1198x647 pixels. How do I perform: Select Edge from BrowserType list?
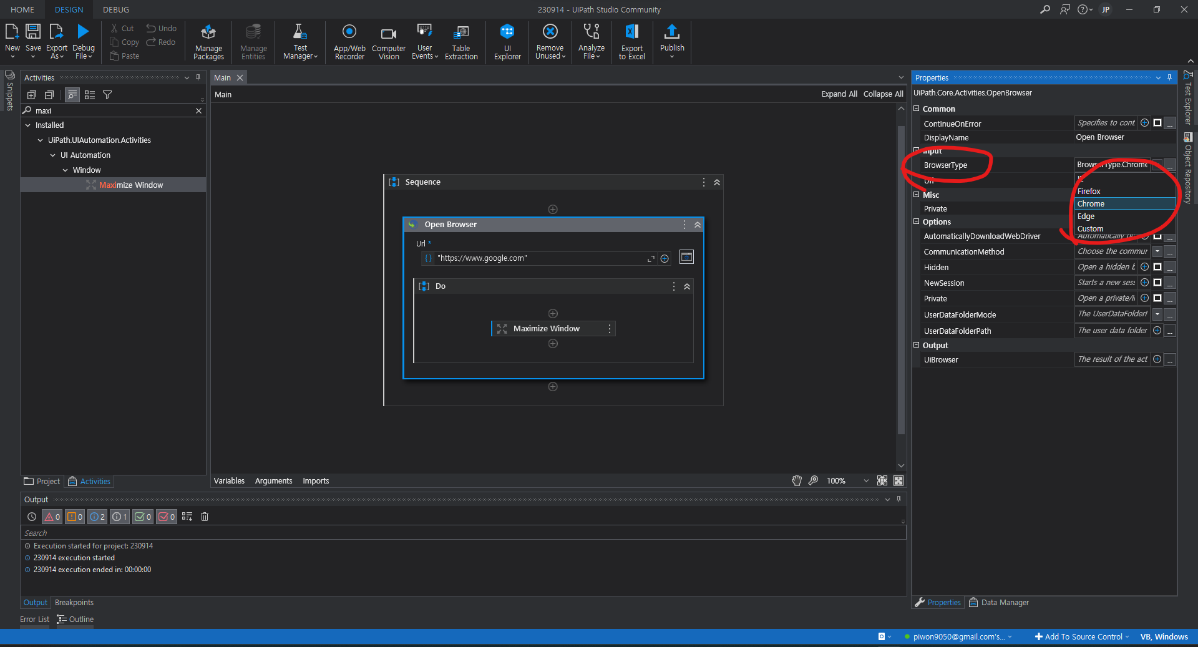[1125, 216]
